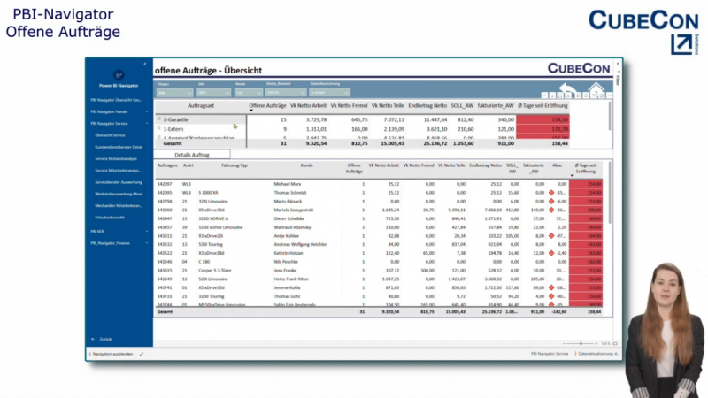Click the CubeCon Solutions logo top right
This screenshot has height=398, width=708.
pyautogui.click(x=643, y=31)
